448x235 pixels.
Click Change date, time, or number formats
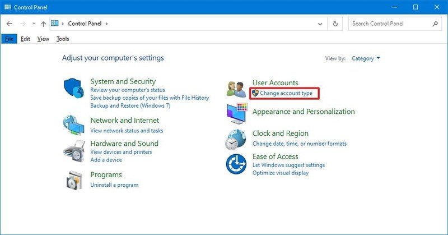(300, 144)
